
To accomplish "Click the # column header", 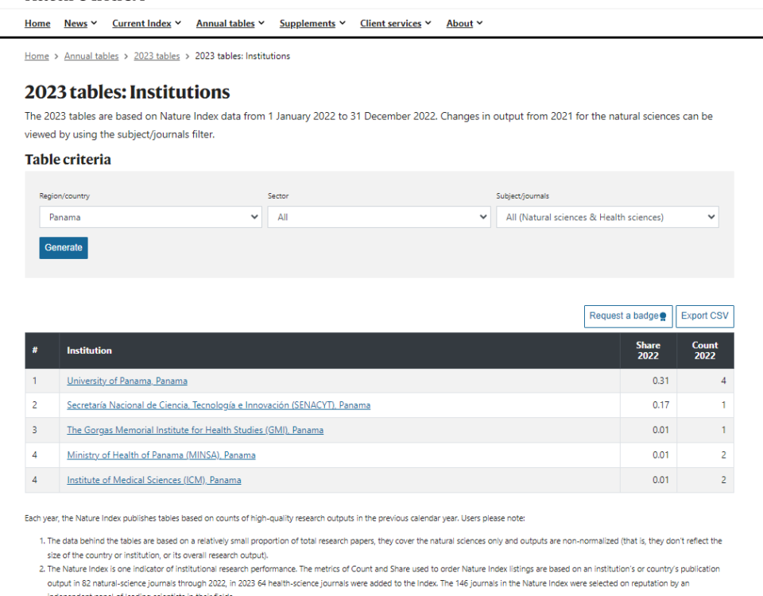I will tap(42, 350).
